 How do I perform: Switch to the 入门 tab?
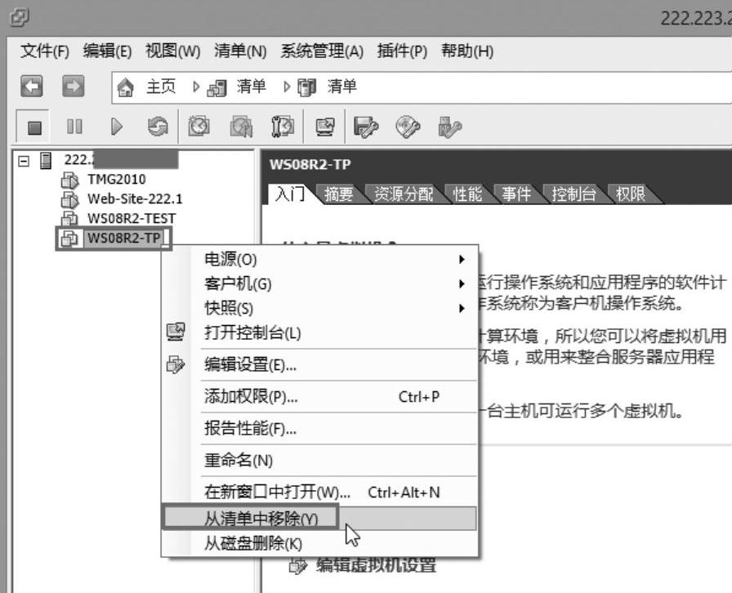point(289,194)
